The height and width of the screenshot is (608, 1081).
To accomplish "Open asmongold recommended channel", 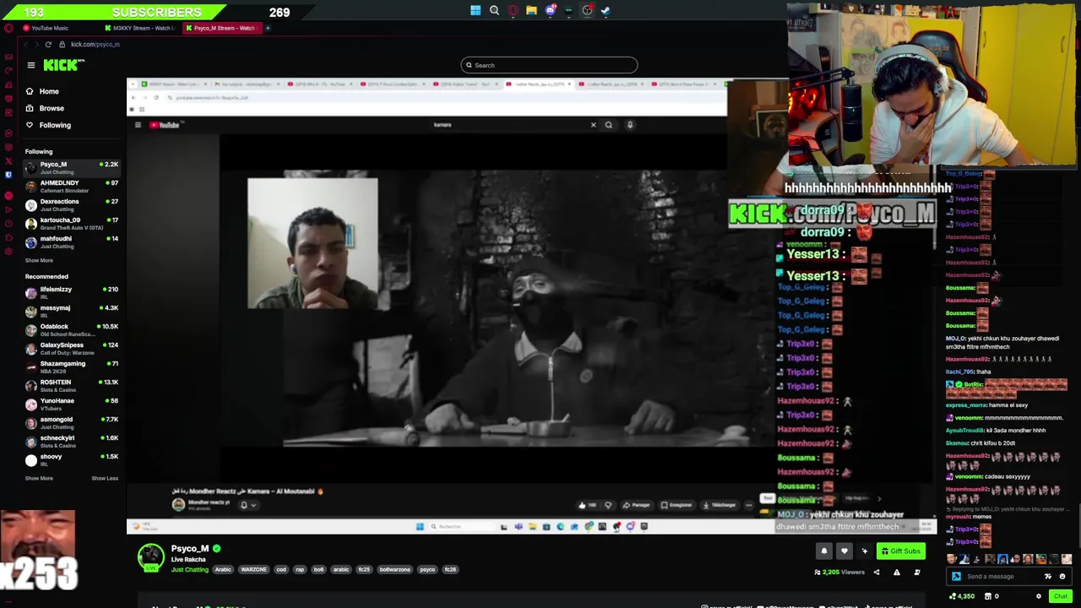I will (72, 422).
